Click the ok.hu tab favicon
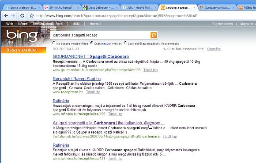 (46, 7)
